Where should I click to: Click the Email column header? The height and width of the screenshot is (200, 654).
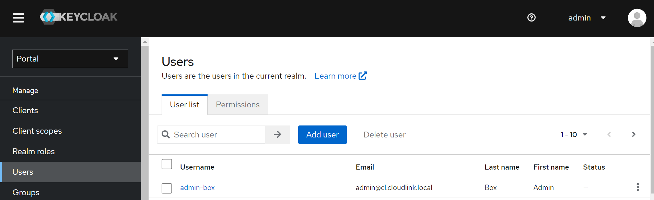[365, 167]
